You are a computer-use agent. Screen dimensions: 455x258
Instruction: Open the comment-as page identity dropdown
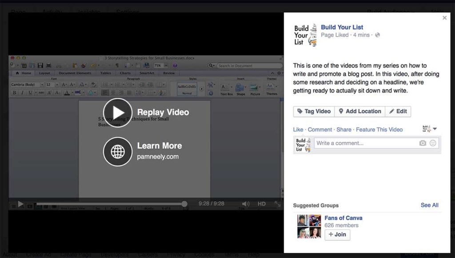click(x=430, y=129)
